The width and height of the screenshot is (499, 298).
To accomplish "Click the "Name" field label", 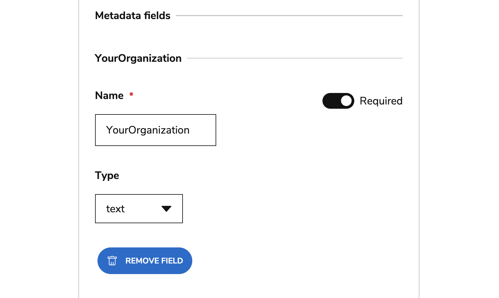I will tap(109, 95).
